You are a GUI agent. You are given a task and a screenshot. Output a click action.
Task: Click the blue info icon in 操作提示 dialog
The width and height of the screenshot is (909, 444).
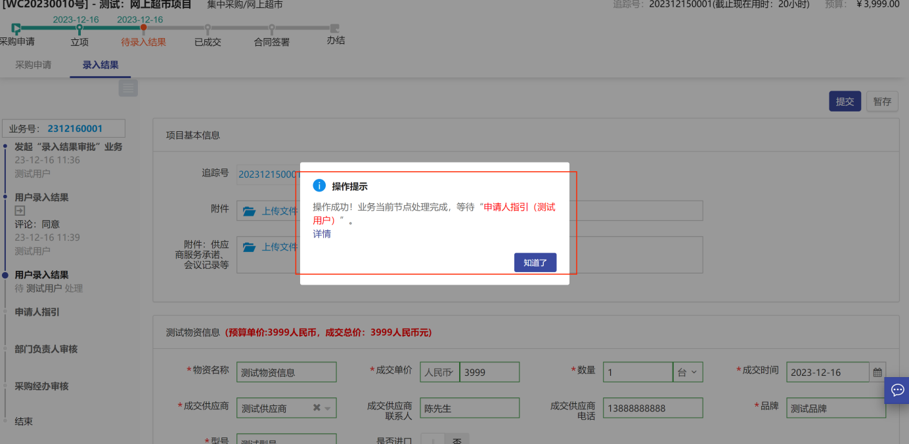pos(319,186)
